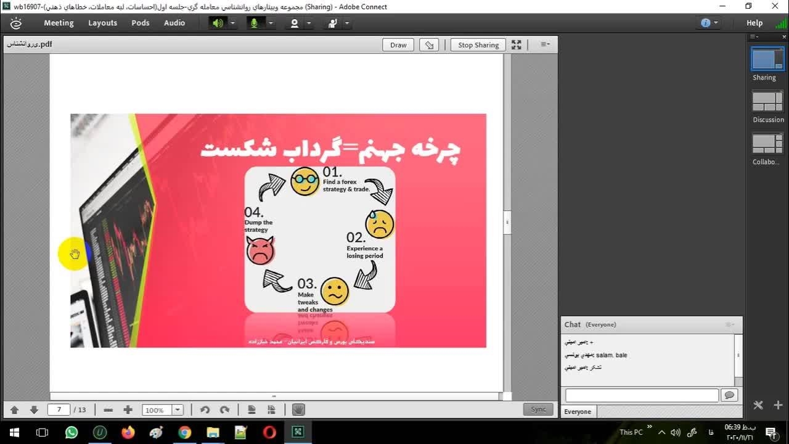Send chat message with speech bubble icon
This screenshot has width=789, height=444.
point(729,395)
